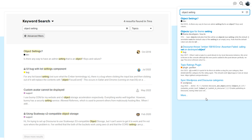
Task: Open the user profile avatar menu
Action: pos(248,3)
